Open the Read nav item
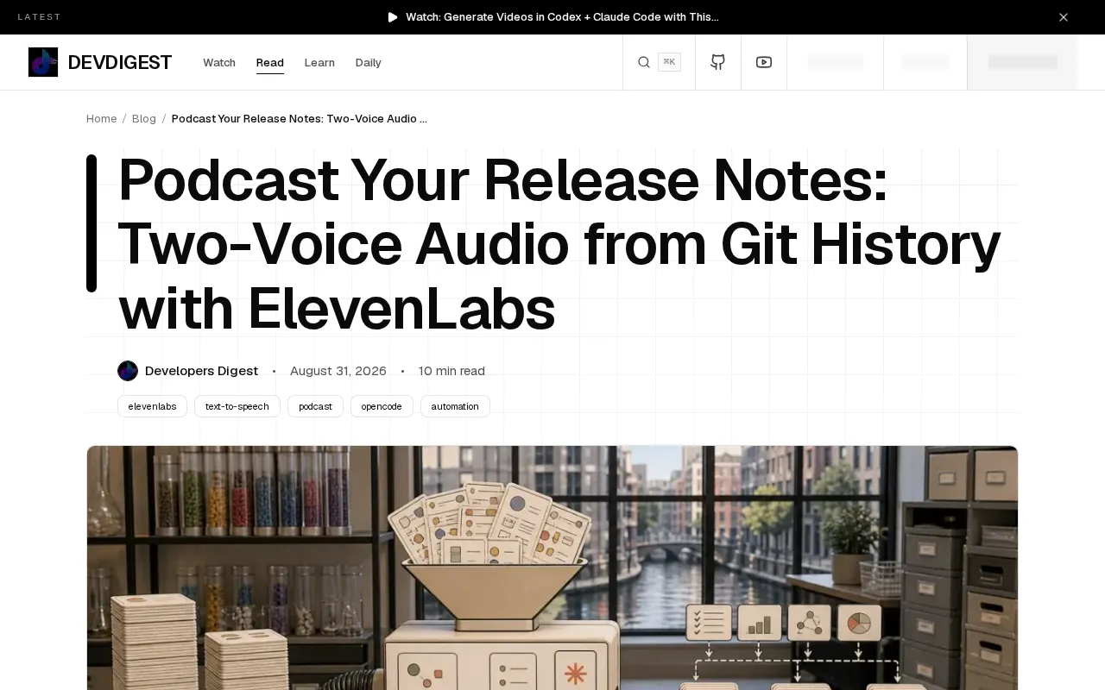 [270, 62]
